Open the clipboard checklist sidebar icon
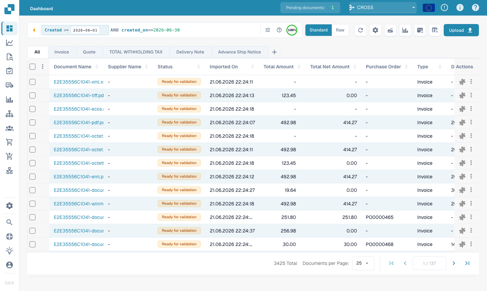This screenshot has width=487, height=291. pyautogui.click(x=9, y=71)
